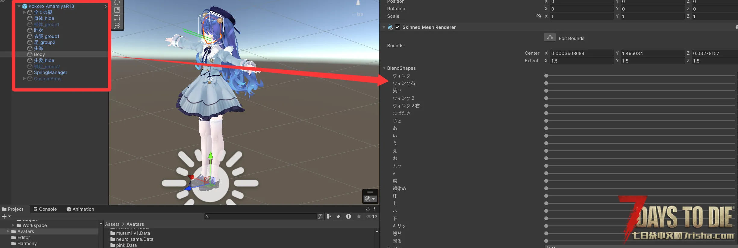The width and height of the screenshot is (738, 248).
Task: Click the Assets breadcrumb link
Action: (x=112, y=224)
